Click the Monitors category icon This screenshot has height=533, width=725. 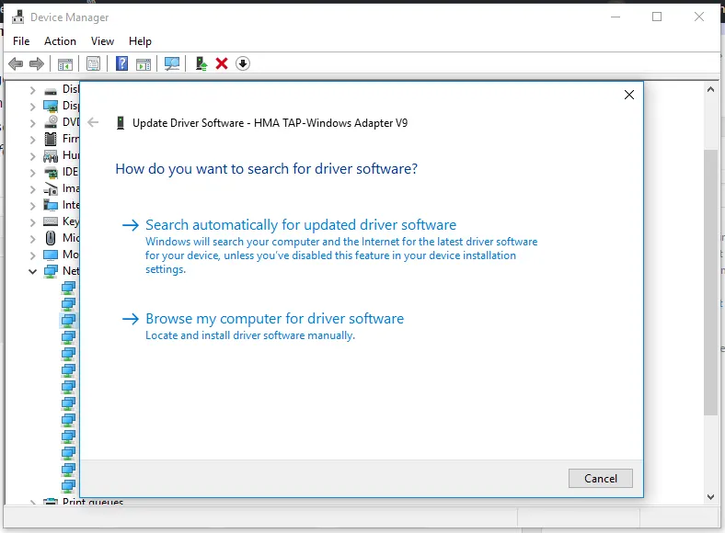pos(51,255)
